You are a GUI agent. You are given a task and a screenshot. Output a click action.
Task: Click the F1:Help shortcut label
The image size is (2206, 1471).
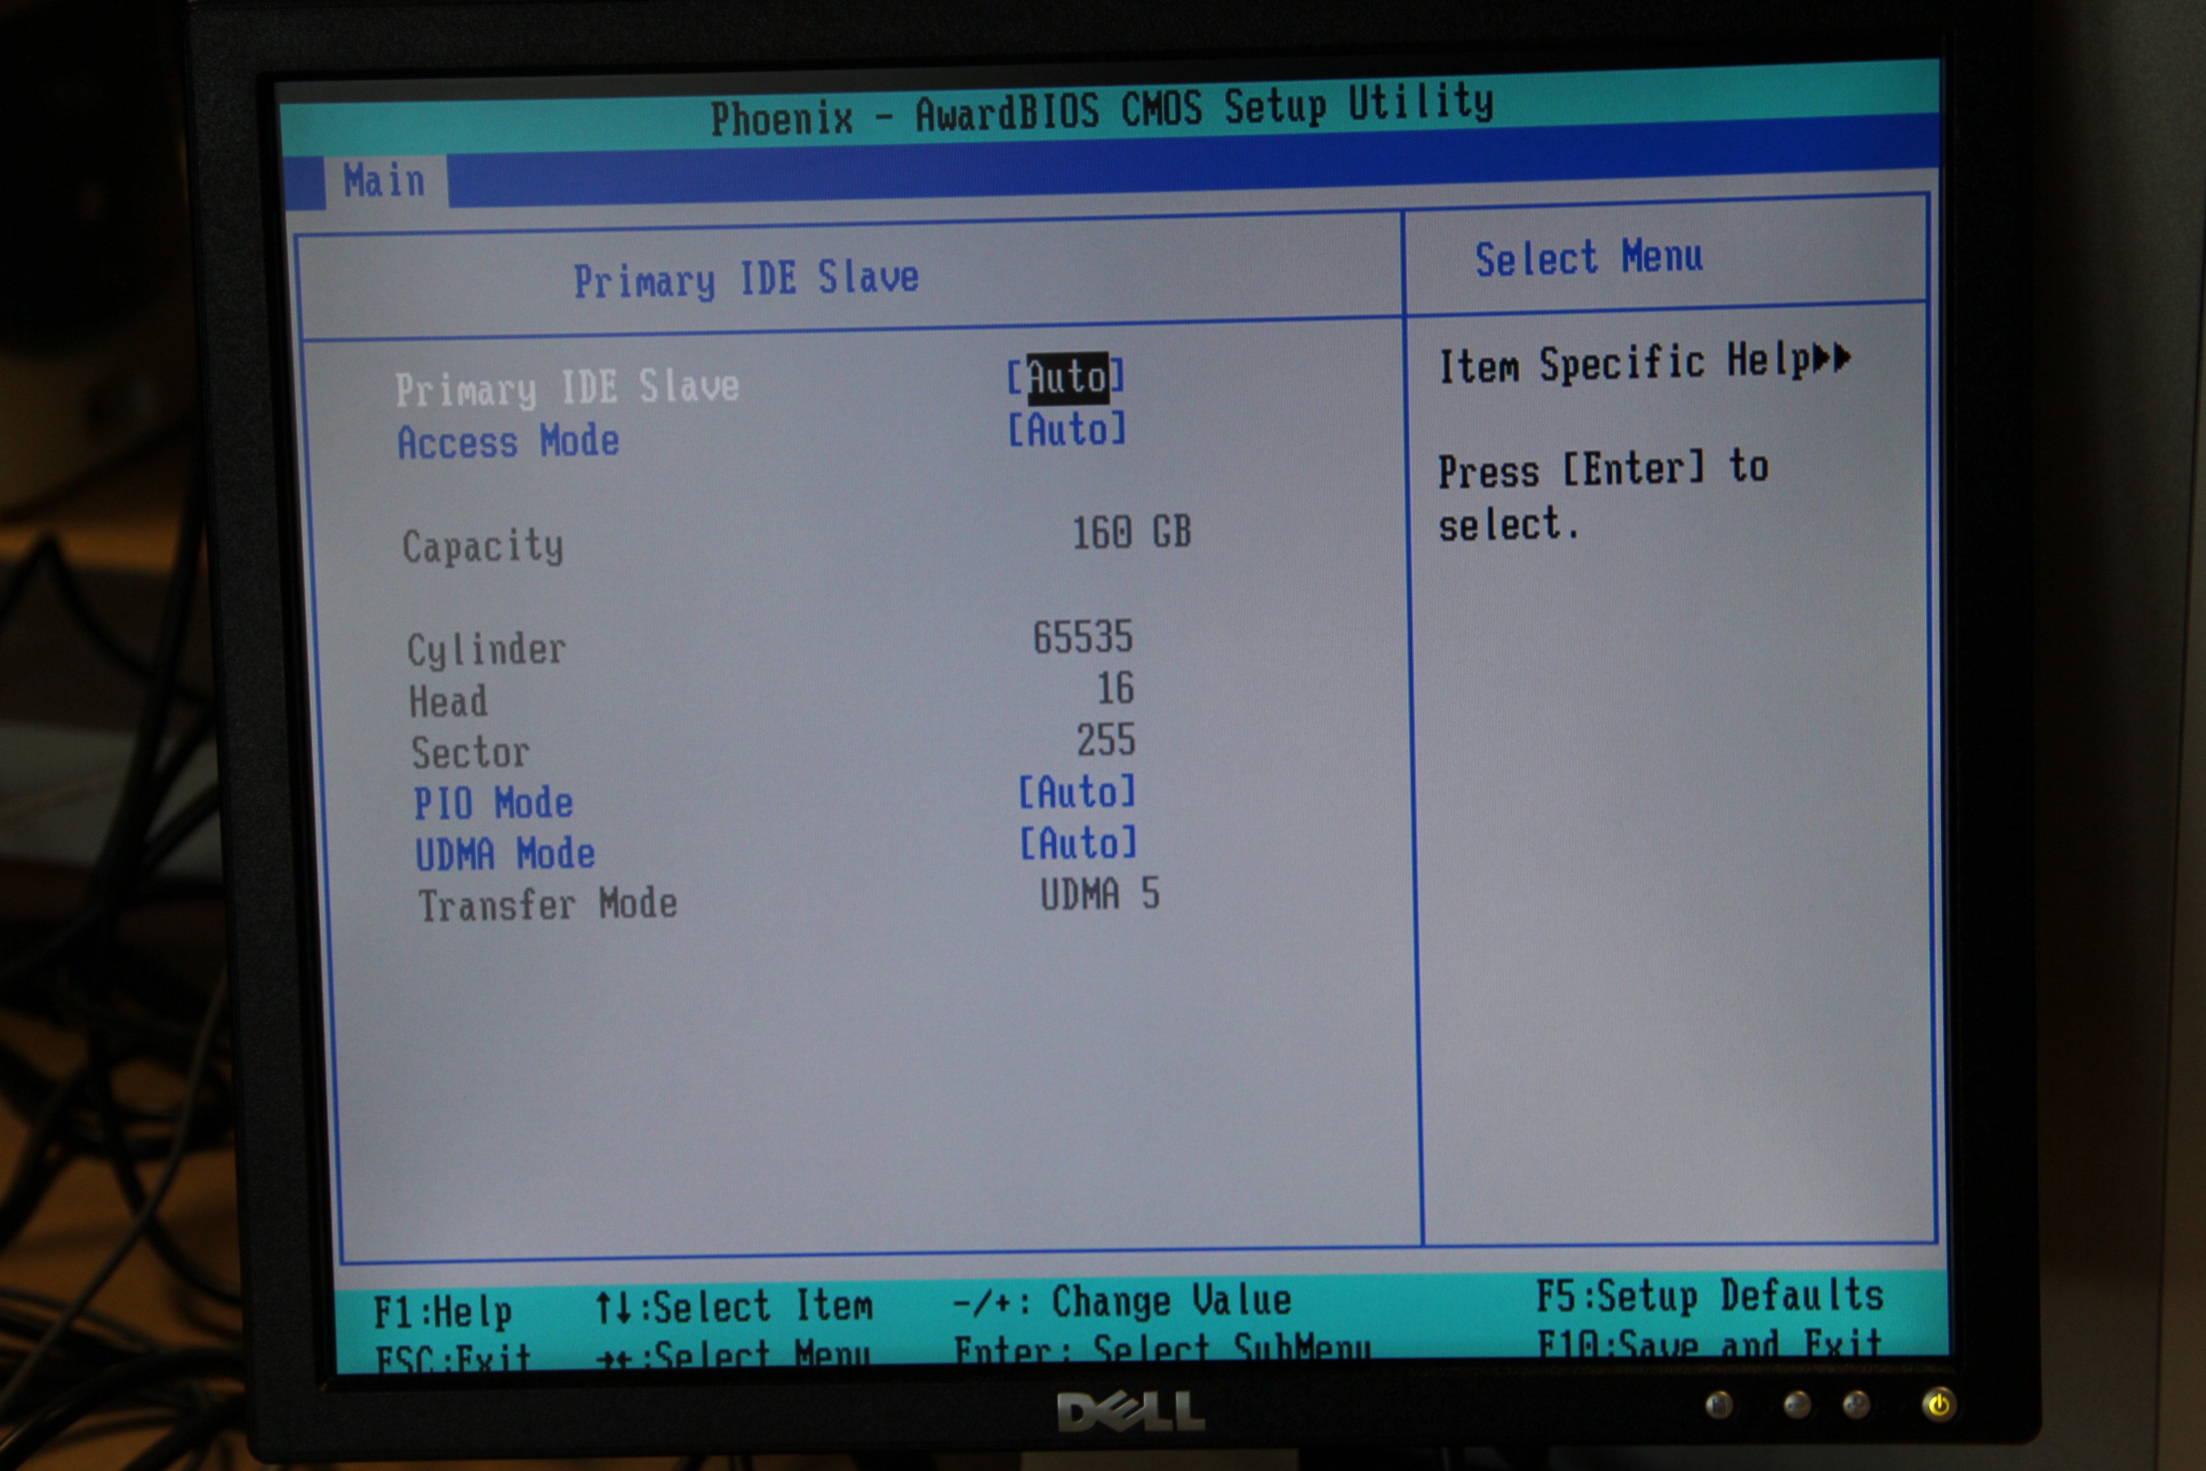[x=442, y=1312]
